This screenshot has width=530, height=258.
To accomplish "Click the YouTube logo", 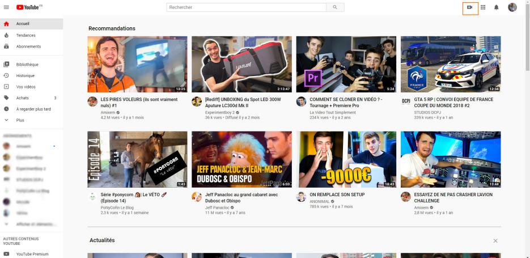I will point(29,7).
